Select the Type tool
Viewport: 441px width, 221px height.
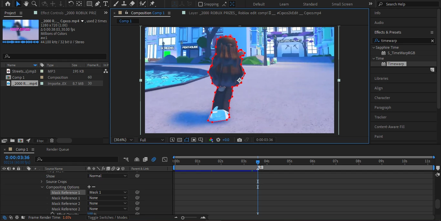(x=106, y=4)
